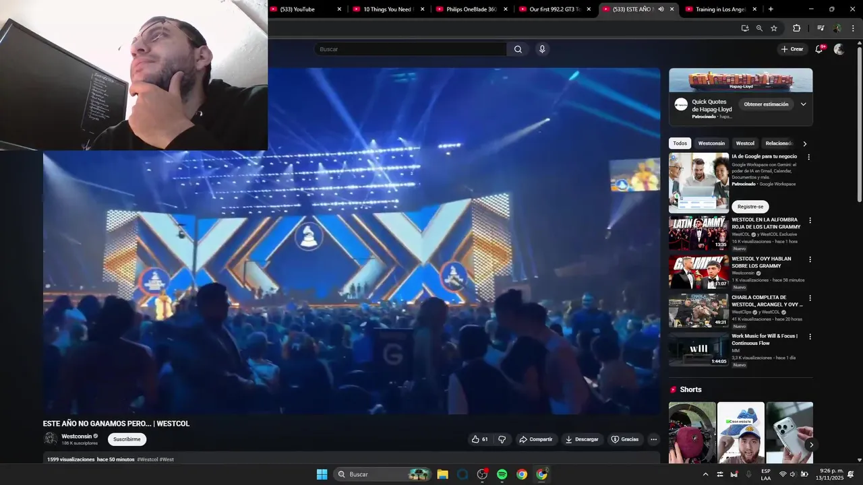Switch to Training in Los Angeles tab
Image resolution: width=863 pixels, height=485 pixels.
click(721, 9)
